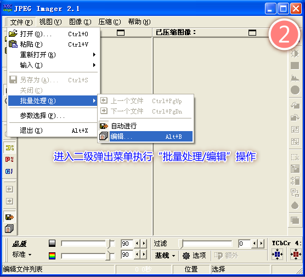Click the brightness/contrast icon in right toolbar
Image resolution: width=305 pixels, height=277 pixels.
(295, 54)
